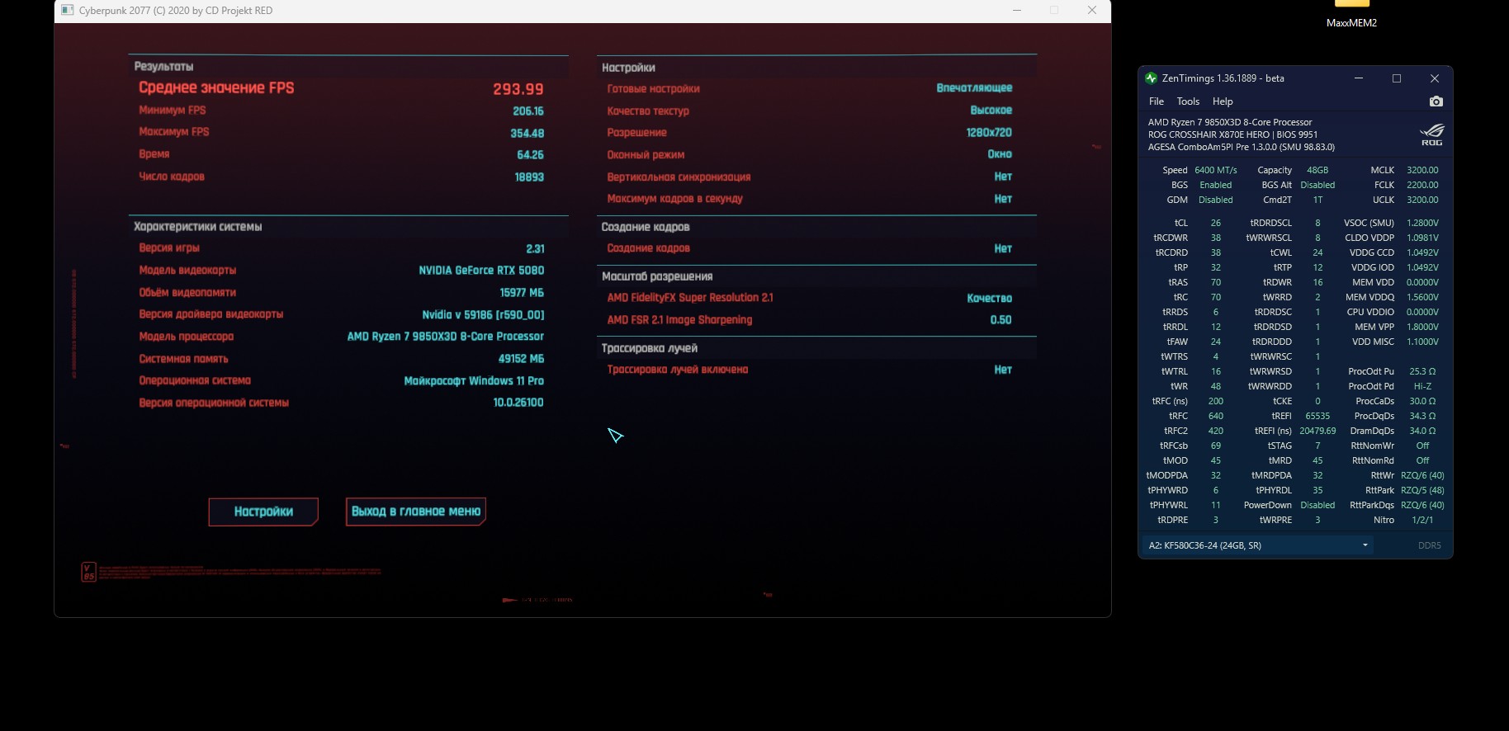Click the maximum FPS value 354.48

click(527, 134)
